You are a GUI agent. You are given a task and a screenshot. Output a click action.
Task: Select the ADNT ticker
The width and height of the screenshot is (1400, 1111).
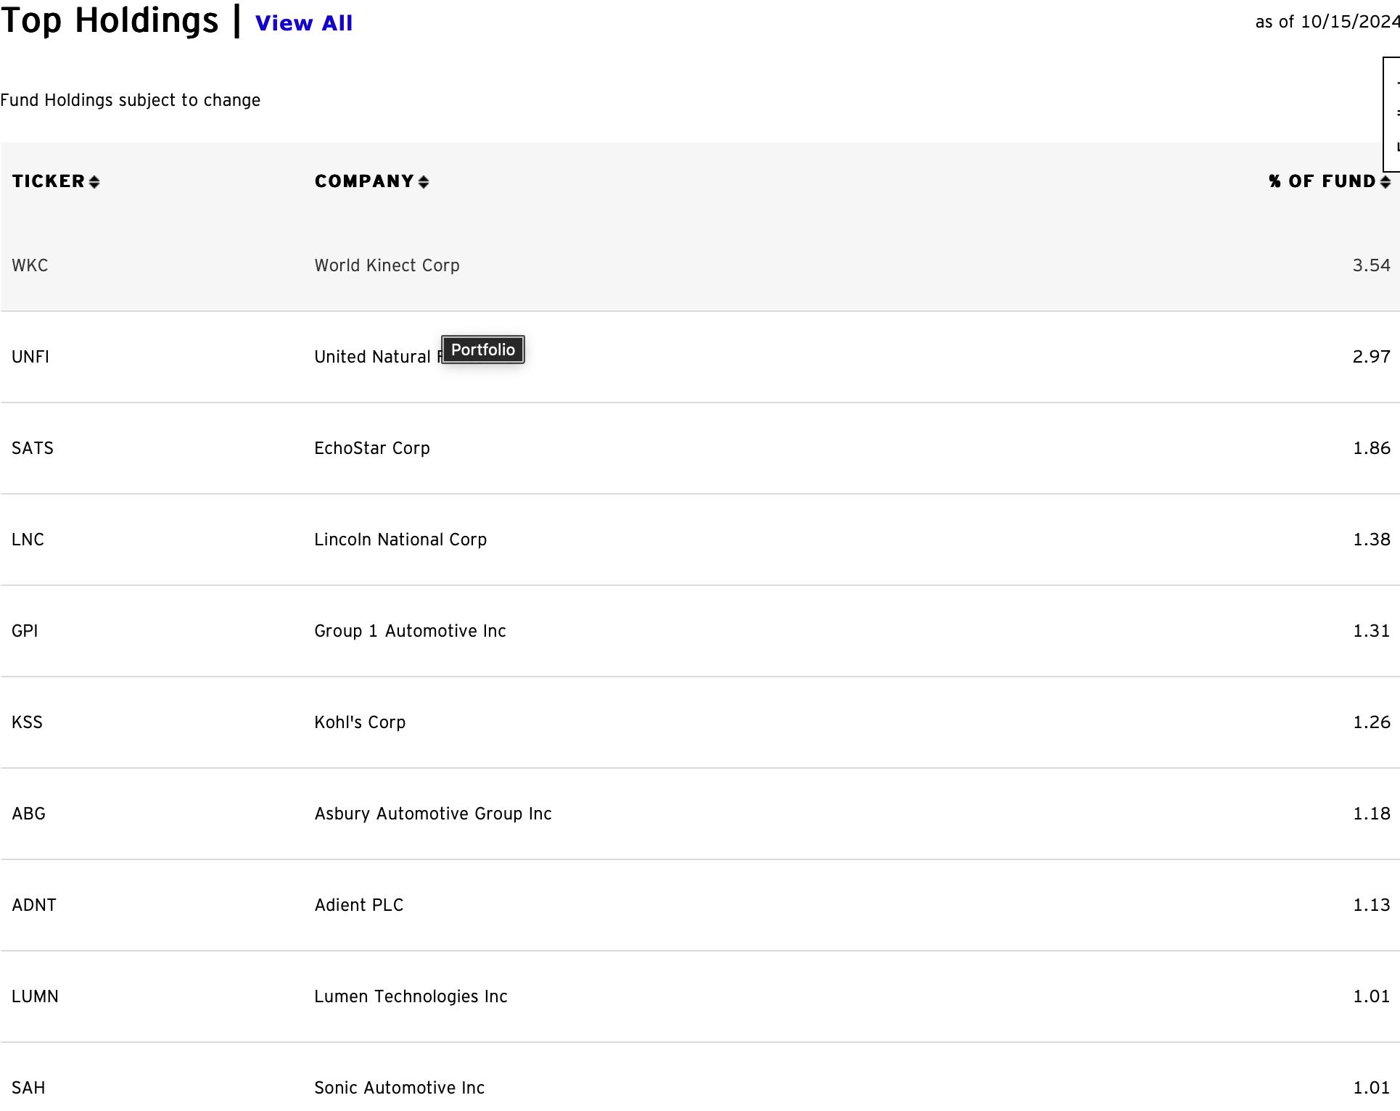[34, 905]
